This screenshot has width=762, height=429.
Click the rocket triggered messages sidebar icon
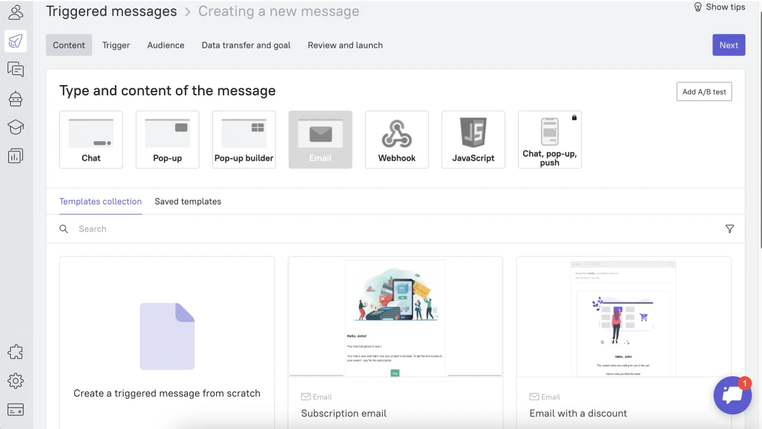coord(16,41)
